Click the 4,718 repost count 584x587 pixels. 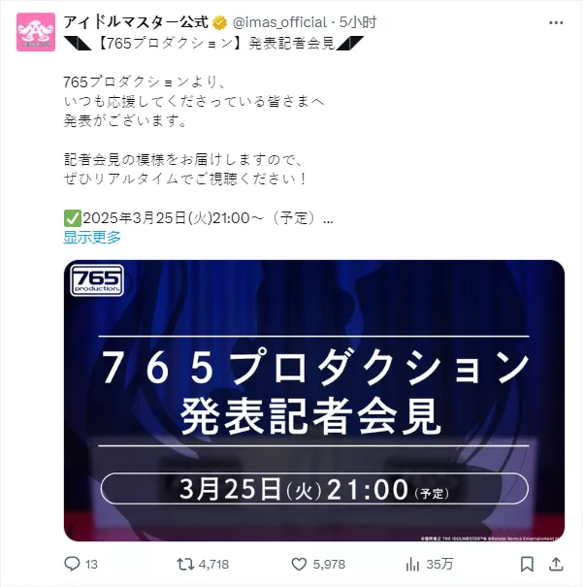(x=213, y=564)
